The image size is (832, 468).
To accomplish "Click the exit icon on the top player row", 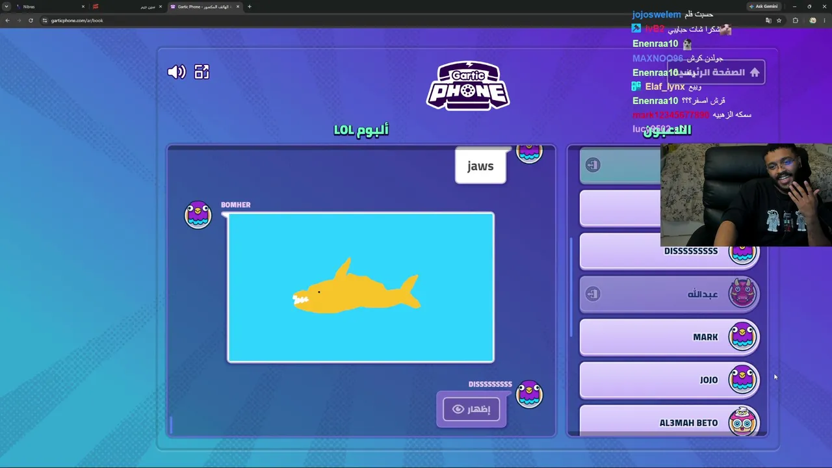I will pos(592,165).
